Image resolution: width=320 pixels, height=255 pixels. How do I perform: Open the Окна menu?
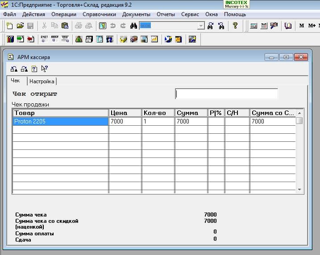click(212, 14)
